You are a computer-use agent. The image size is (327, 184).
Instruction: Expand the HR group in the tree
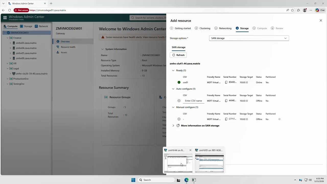coord(7,63)
